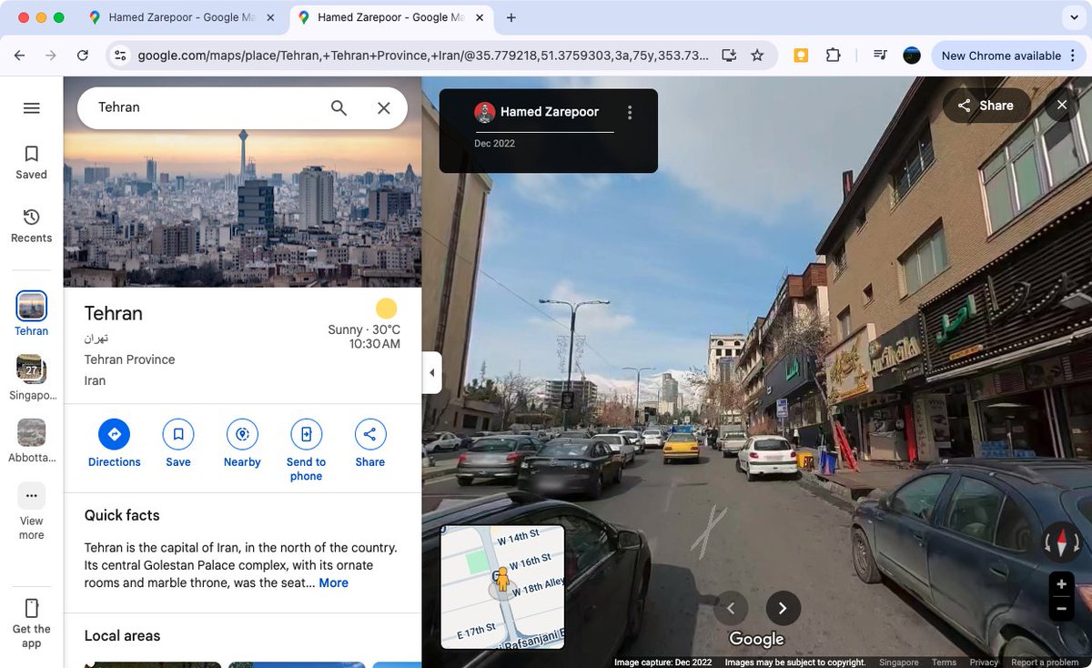
Task: Search Nearby Tehran
Action: [x=242, y=444]
